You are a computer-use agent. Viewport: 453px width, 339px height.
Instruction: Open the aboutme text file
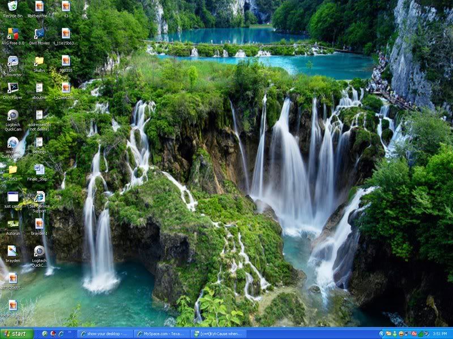coord(39,88)
